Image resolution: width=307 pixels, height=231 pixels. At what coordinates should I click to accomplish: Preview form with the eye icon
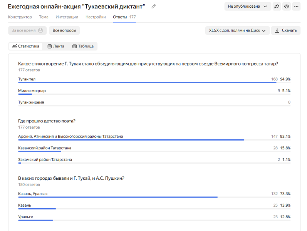[287, 7]
